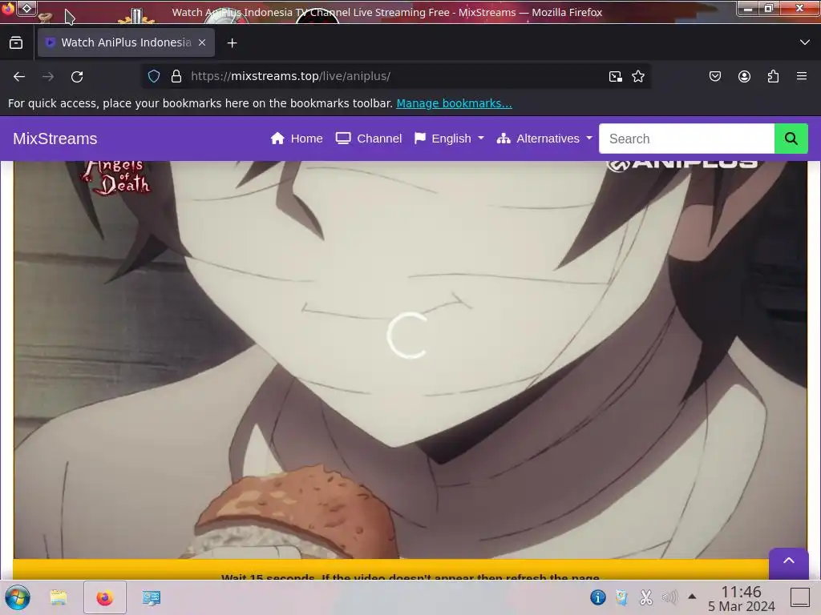Focus the Search input field
This screenshot has width=821, height=615.
click(x=686, y=139)
